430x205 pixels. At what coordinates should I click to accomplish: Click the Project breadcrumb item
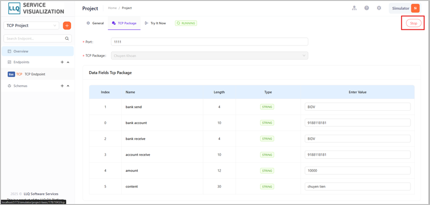[127, 8]
